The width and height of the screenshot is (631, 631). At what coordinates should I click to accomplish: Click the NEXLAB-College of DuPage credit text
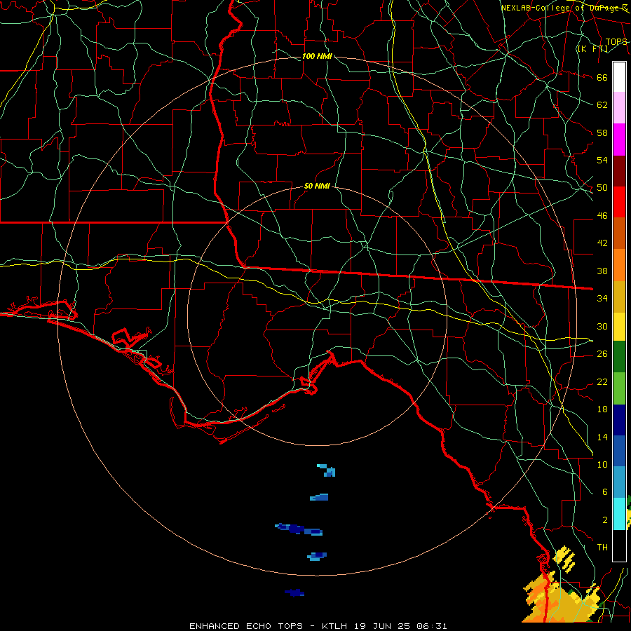[x=564, y=8]
